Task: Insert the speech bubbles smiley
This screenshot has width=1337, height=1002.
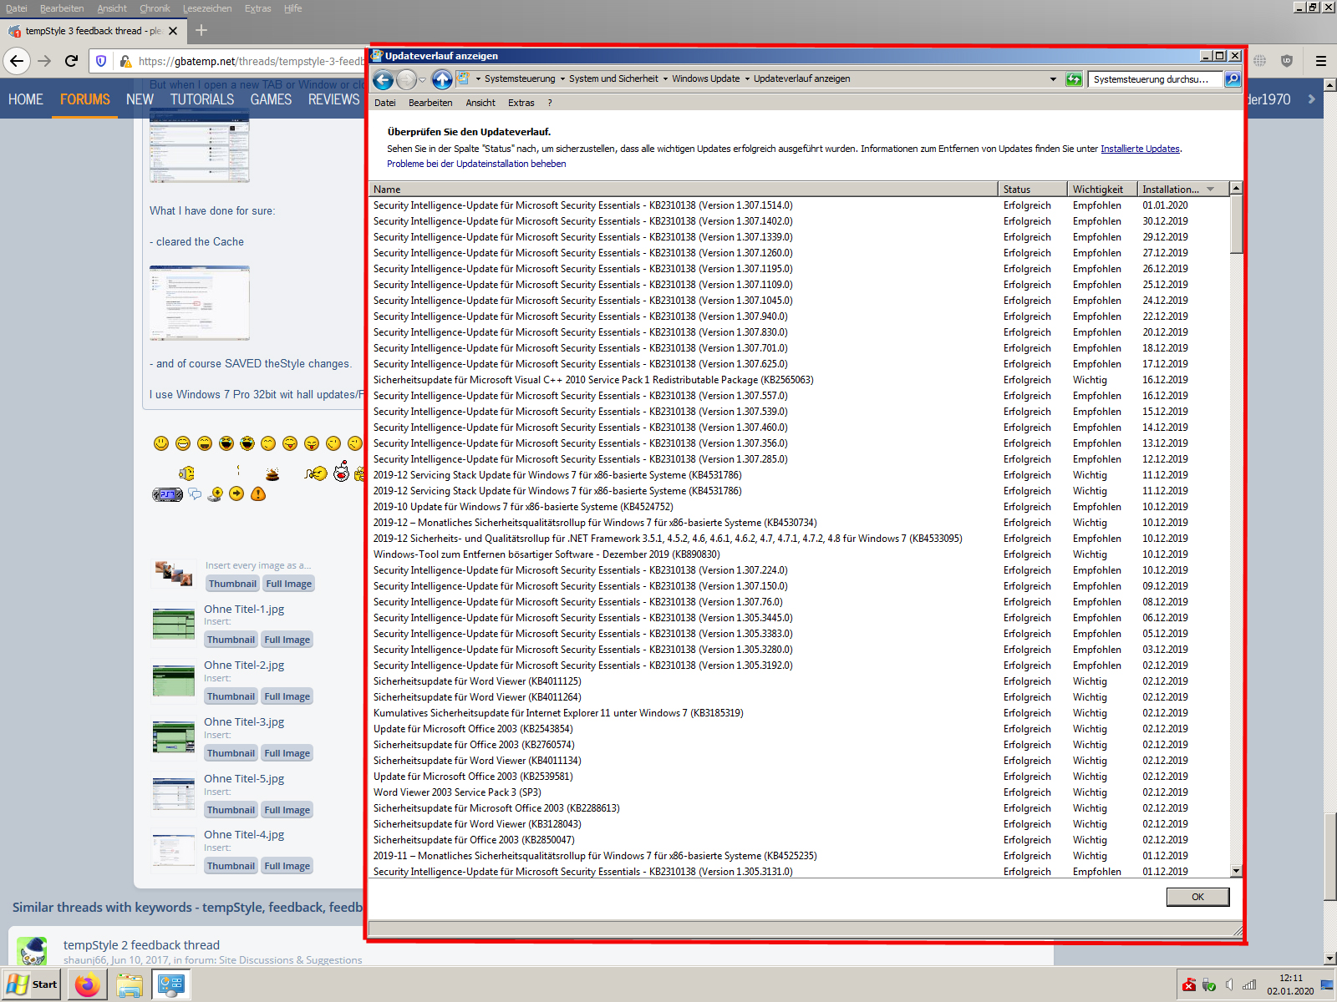Action: point(195,493)
